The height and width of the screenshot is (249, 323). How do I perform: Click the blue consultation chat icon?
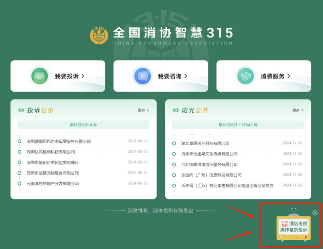point(143,76)
